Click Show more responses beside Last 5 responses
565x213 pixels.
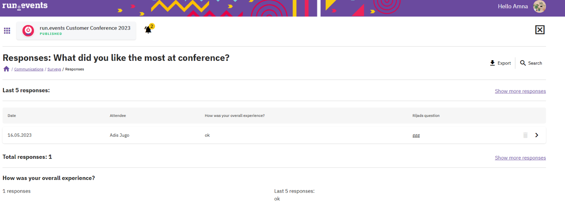point(520,91)
